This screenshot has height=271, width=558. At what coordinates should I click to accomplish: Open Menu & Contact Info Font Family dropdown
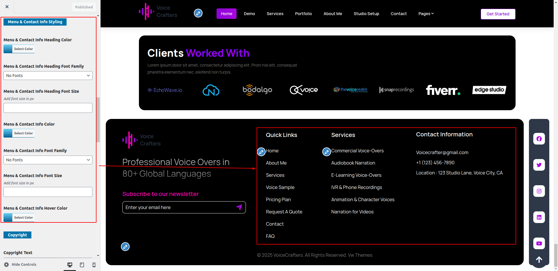click(x=48, y=160)
